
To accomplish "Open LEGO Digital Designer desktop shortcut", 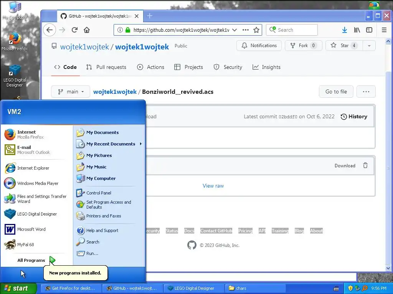I will (15, 76).
